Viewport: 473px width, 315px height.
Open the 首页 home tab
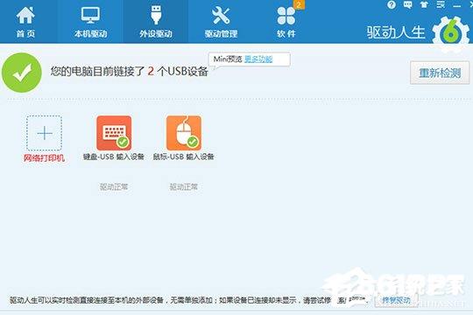[x=25, y=22]
